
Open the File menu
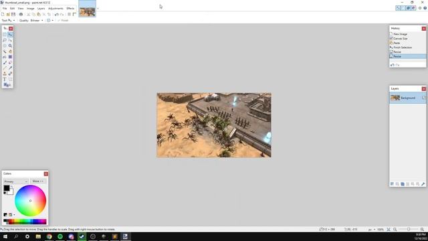(5, 9)
